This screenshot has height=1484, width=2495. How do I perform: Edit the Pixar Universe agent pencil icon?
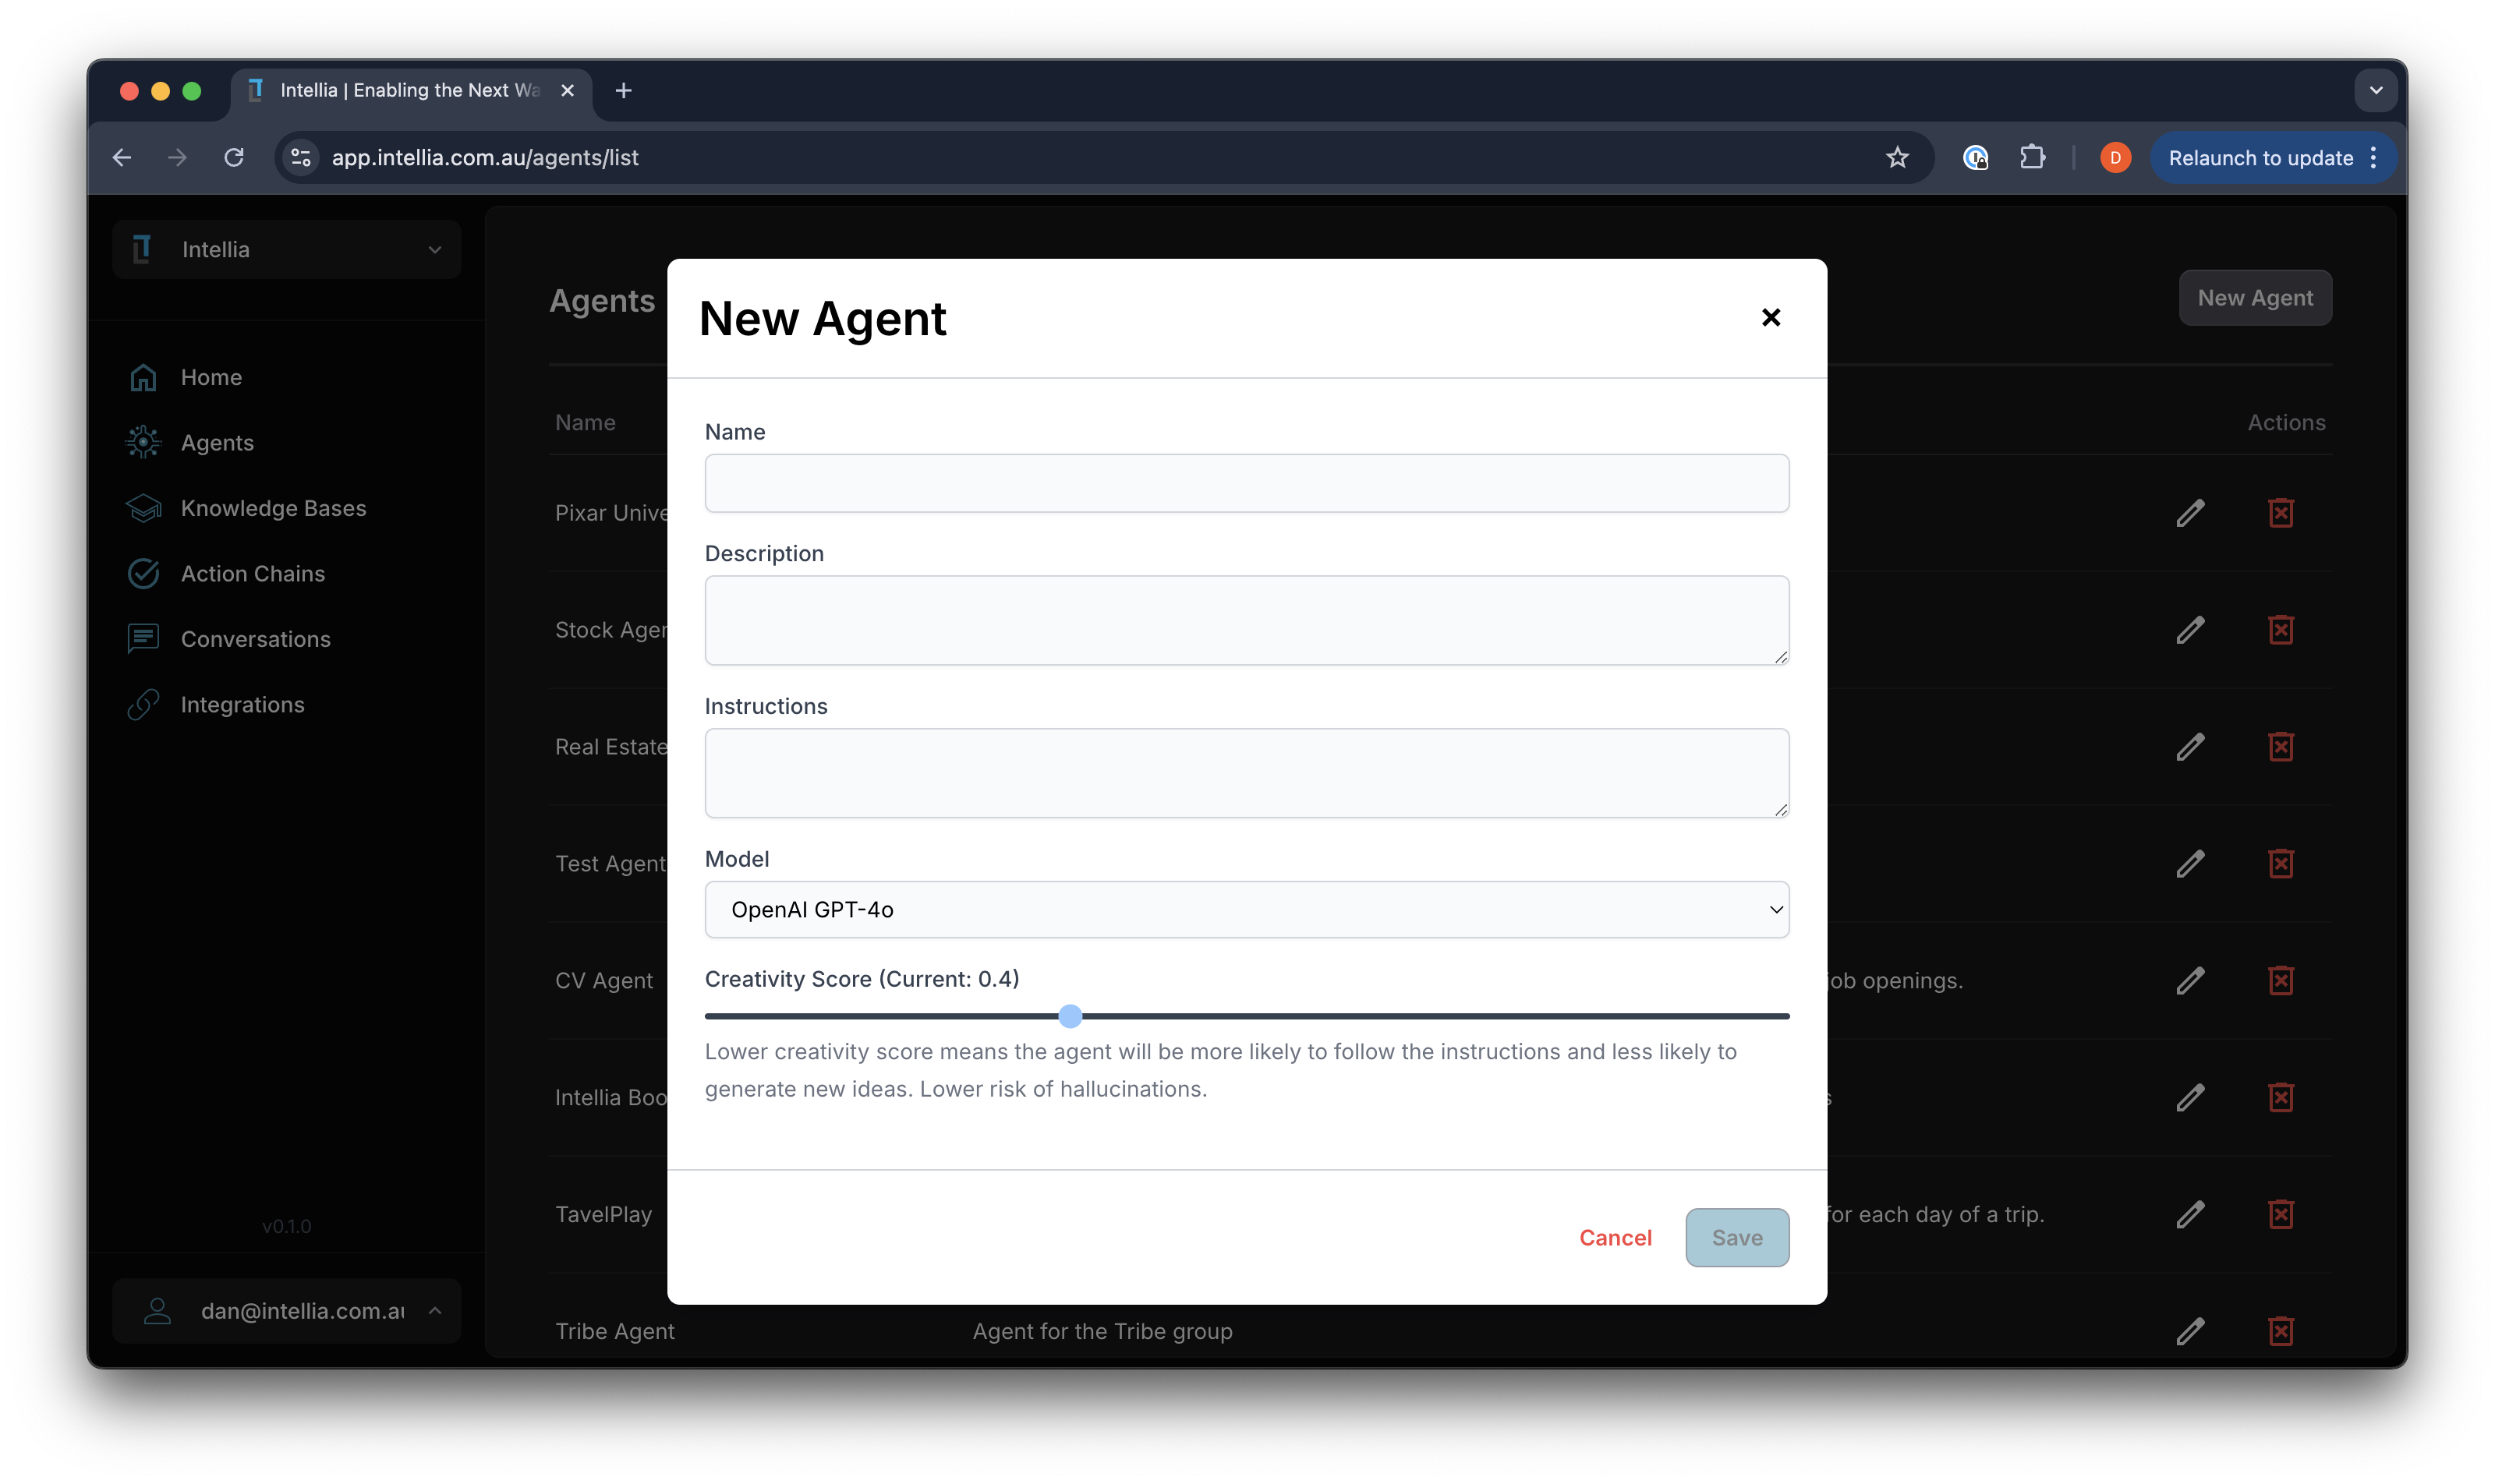click(x=2190, y=513)
